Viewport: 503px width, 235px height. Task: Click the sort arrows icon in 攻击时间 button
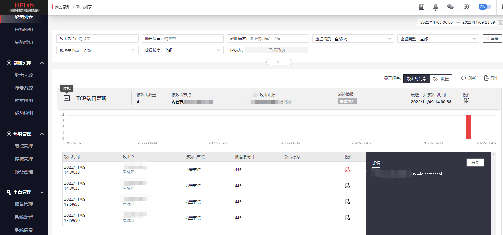coord(425,79)
